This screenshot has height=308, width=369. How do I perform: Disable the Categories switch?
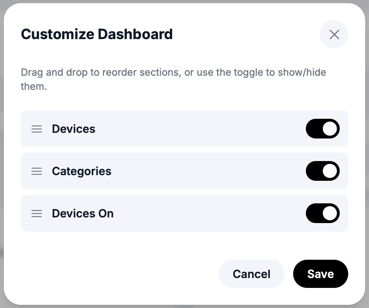(x=323, y=171)
